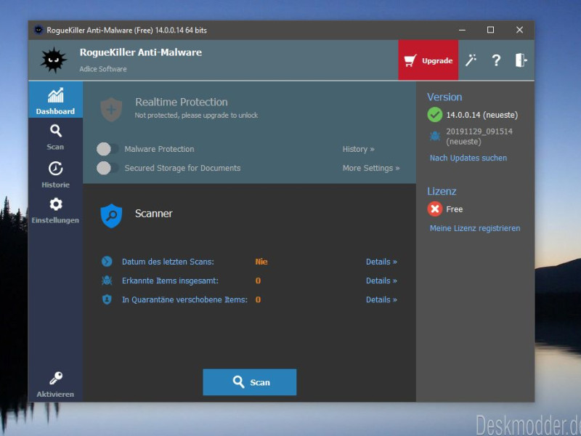Click arrow icon beside Datum des letzten Scans
The image size is (581, 436).
(107, 262)
